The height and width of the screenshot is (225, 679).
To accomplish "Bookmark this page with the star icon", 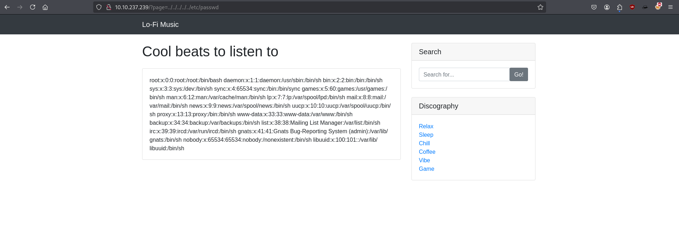I will (x=540, y=7).
